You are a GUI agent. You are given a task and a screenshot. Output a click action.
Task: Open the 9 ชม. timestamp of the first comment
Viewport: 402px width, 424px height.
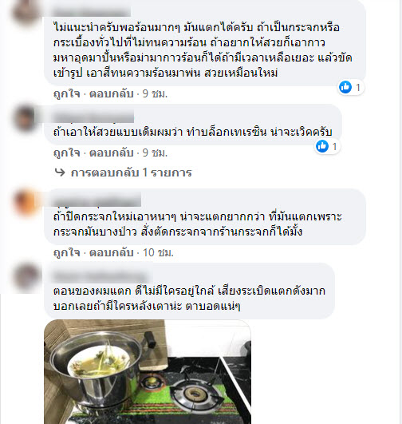pyautogui.click(x=155, y=94)
